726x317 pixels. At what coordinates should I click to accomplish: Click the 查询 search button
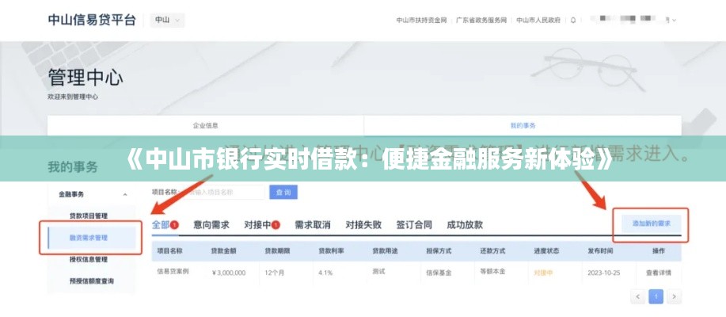tap(283, 192)
